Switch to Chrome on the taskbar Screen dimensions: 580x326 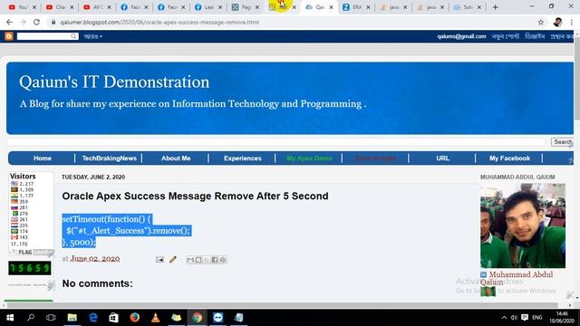pyautogui.click(x=197, y=318)
